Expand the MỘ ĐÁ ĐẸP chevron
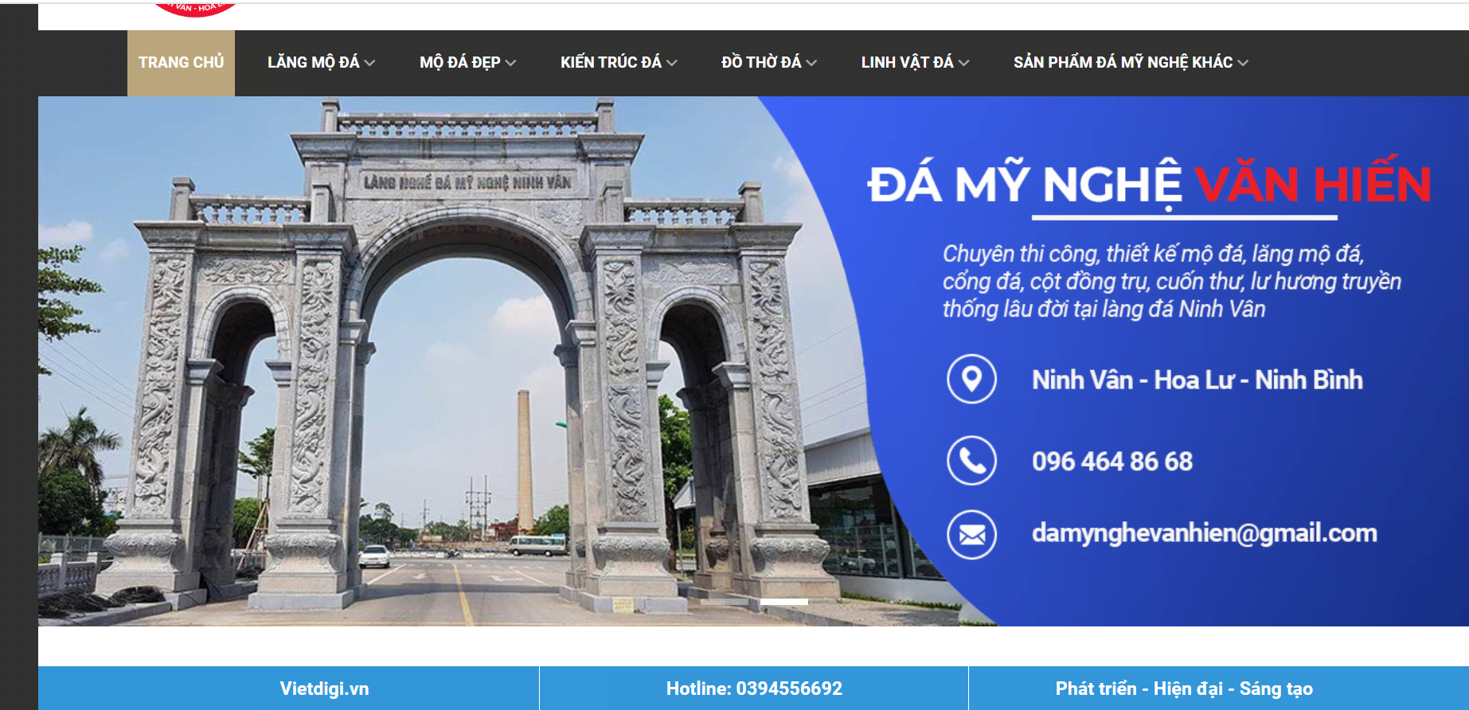1469x710 pixels. [x=510, y=63]
